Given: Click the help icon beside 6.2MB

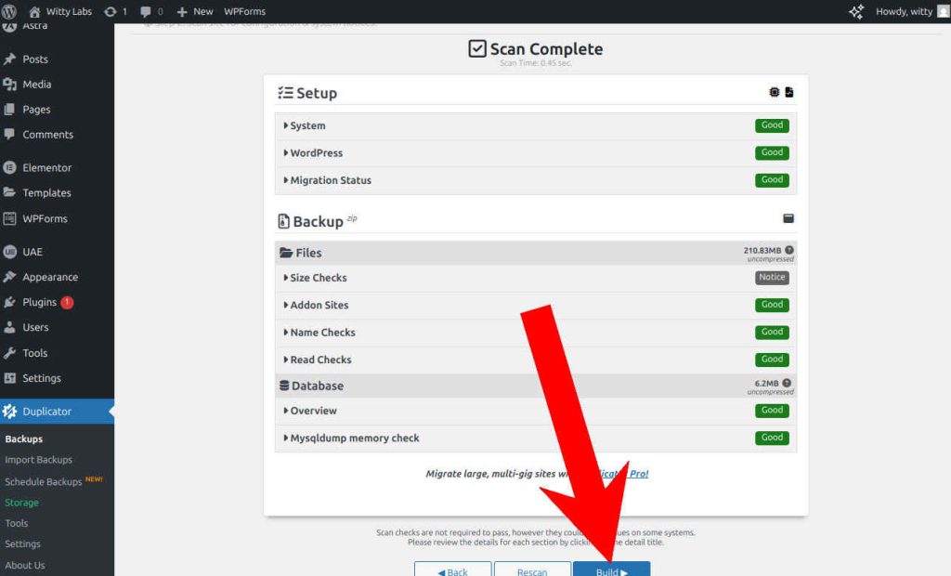Looking at the screenshot, I should [787, 383].
